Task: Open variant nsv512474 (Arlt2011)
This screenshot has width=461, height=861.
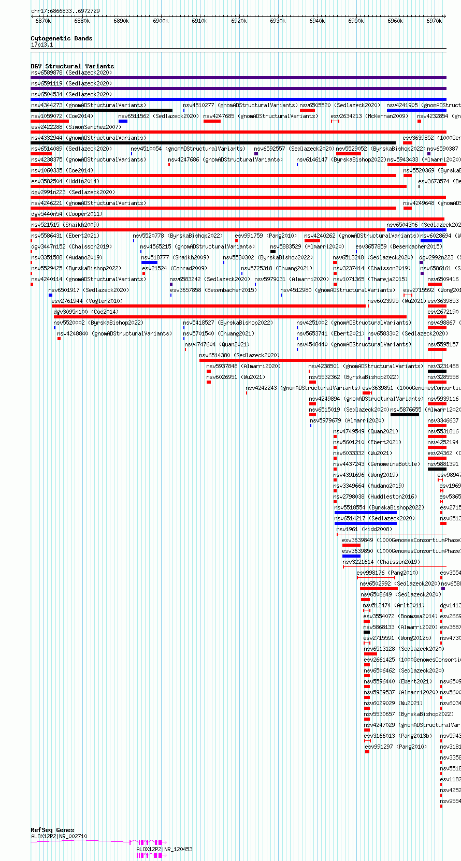Action: coord(394,605)
